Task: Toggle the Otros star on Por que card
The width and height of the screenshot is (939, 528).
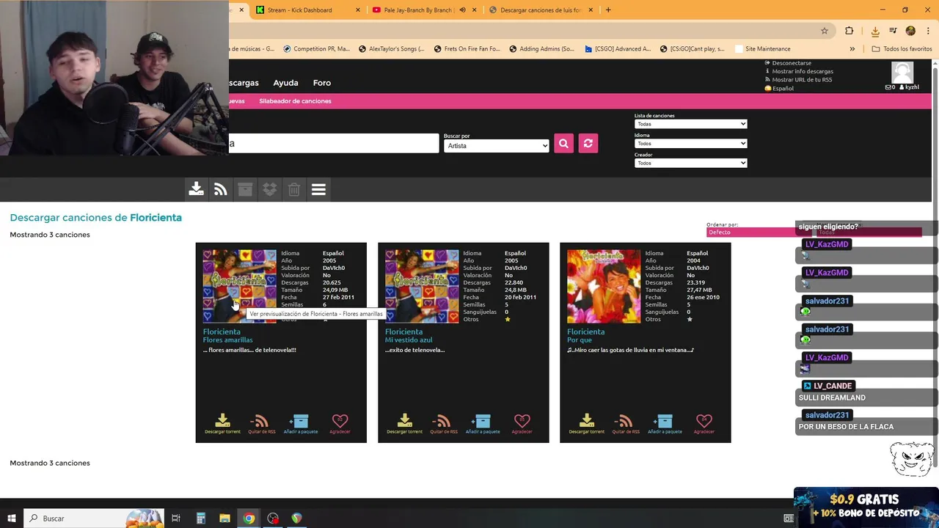Action: coord(689,319)
